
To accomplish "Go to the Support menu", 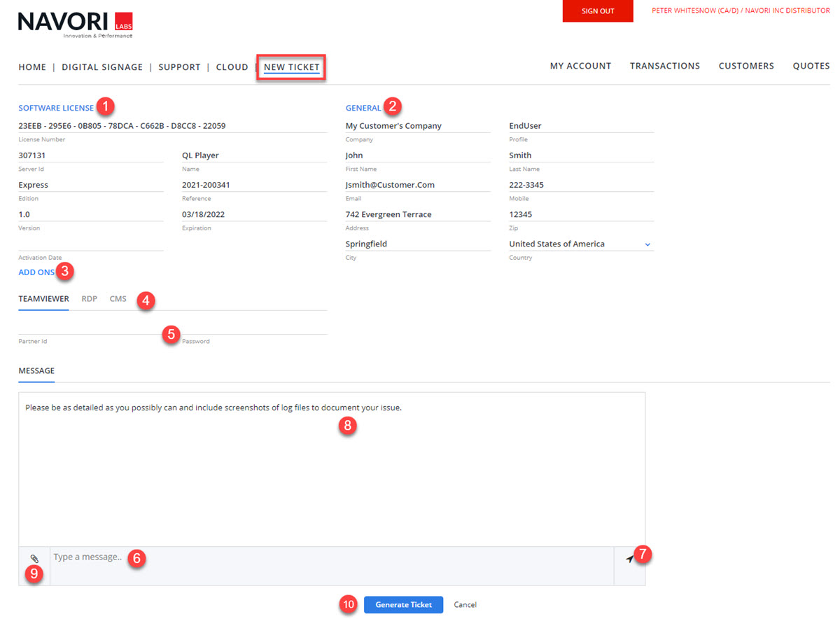I will (179, 67).
